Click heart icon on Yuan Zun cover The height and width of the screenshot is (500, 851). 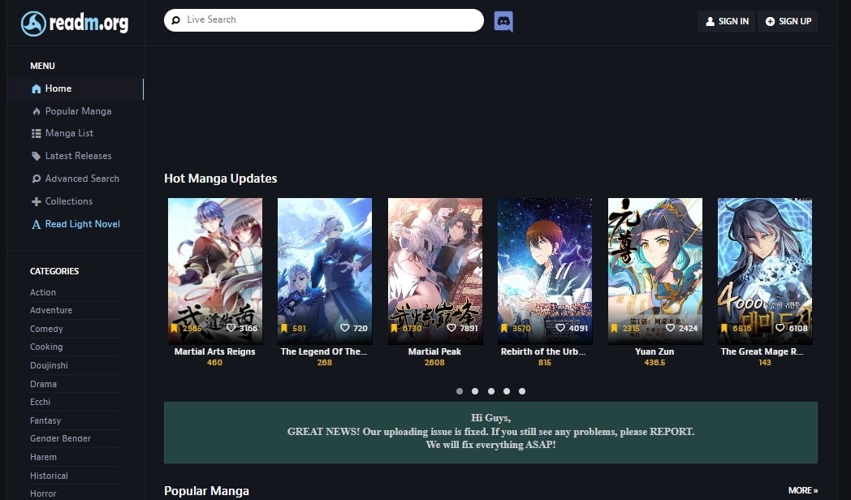click(670, 328)
